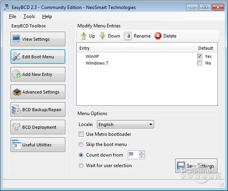Close the EasyBCD window
The height and width of the screenshot is (191, 228).
(x=218, y=7)
